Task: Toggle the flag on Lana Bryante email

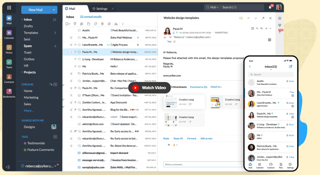Action: click(x=75, y=45)
